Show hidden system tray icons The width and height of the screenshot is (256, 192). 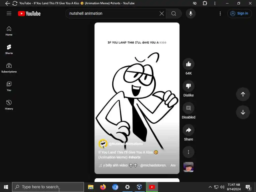click(x=210, y=187)
